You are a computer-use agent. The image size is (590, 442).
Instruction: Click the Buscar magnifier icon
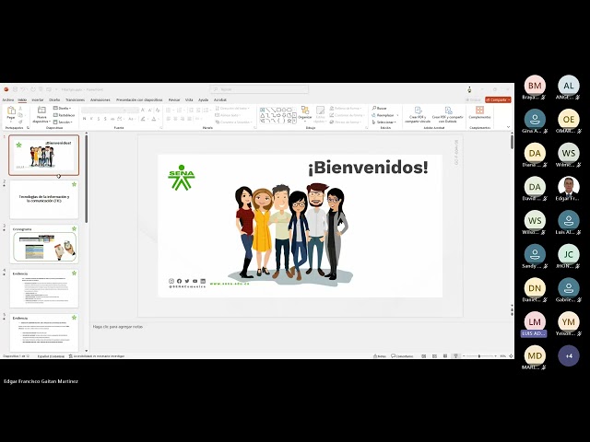coord(374,109)
